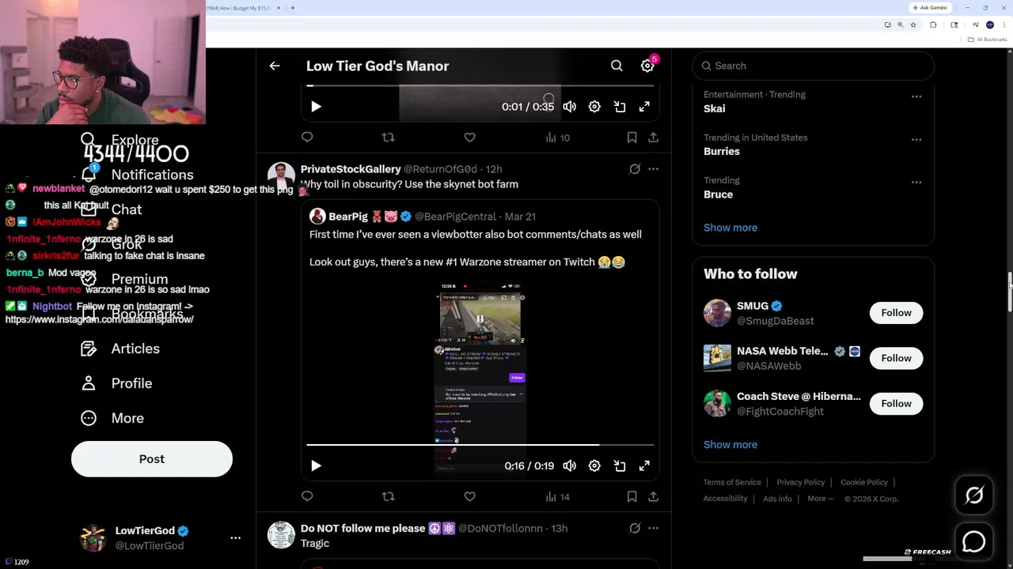Viewport: 1013px width, 569px height.
Task: Focus the X Search field
Action: point(814,66)
